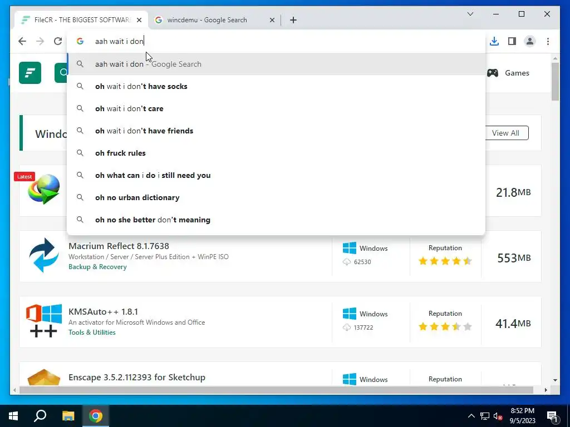This screenshot has height=427, width=570.
Task: Open the Games category
Action: point(508,73)
